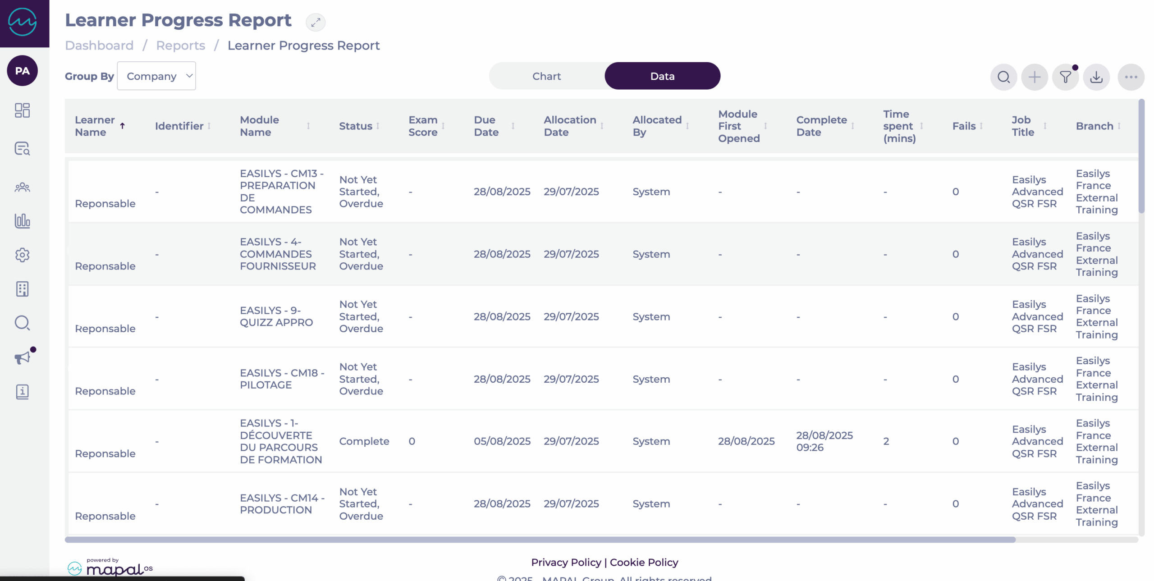Sort table by the Status column
Image resolution: width=1154 pixels, height=581 pixels.
click(356, 126)
